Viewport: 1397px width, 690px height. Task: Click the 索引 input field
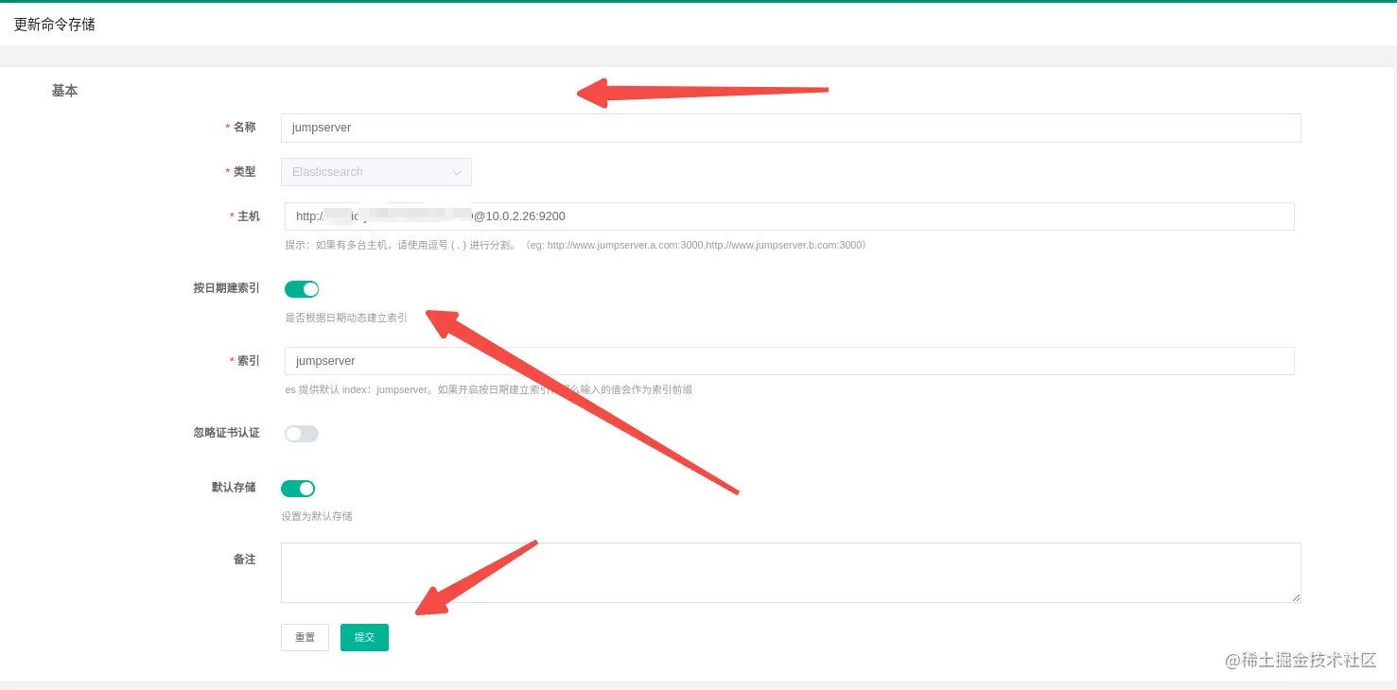pyautogui.click(x=789, y=361)
